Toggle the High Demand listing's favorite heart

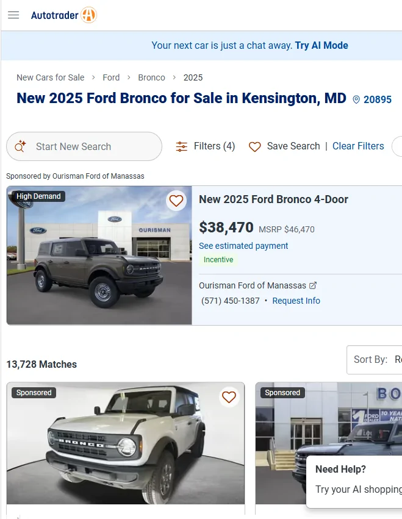[x=176, y=201]
